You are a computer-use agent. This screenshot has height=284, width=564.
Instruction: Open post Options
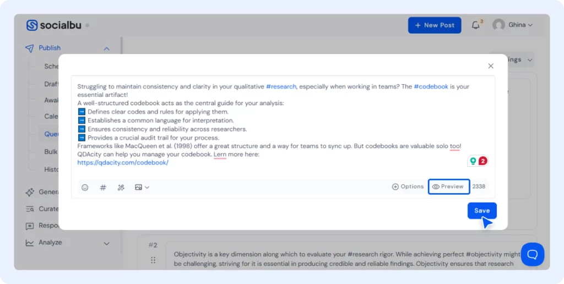(x=408, y=187)
